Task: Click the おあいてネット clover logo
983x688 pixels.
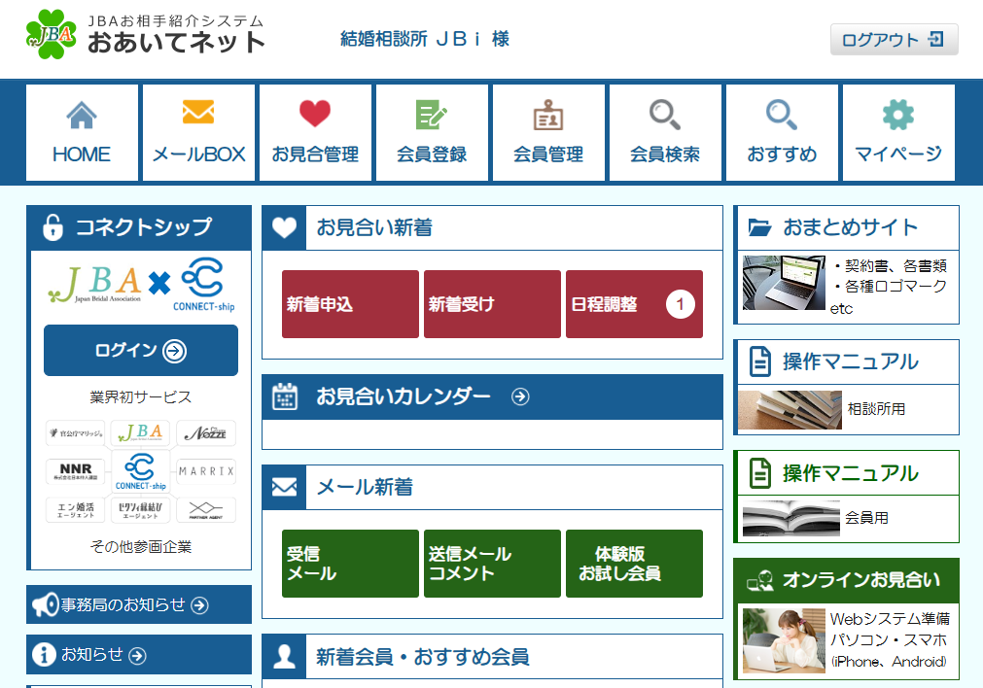Action: pos(52,34)
